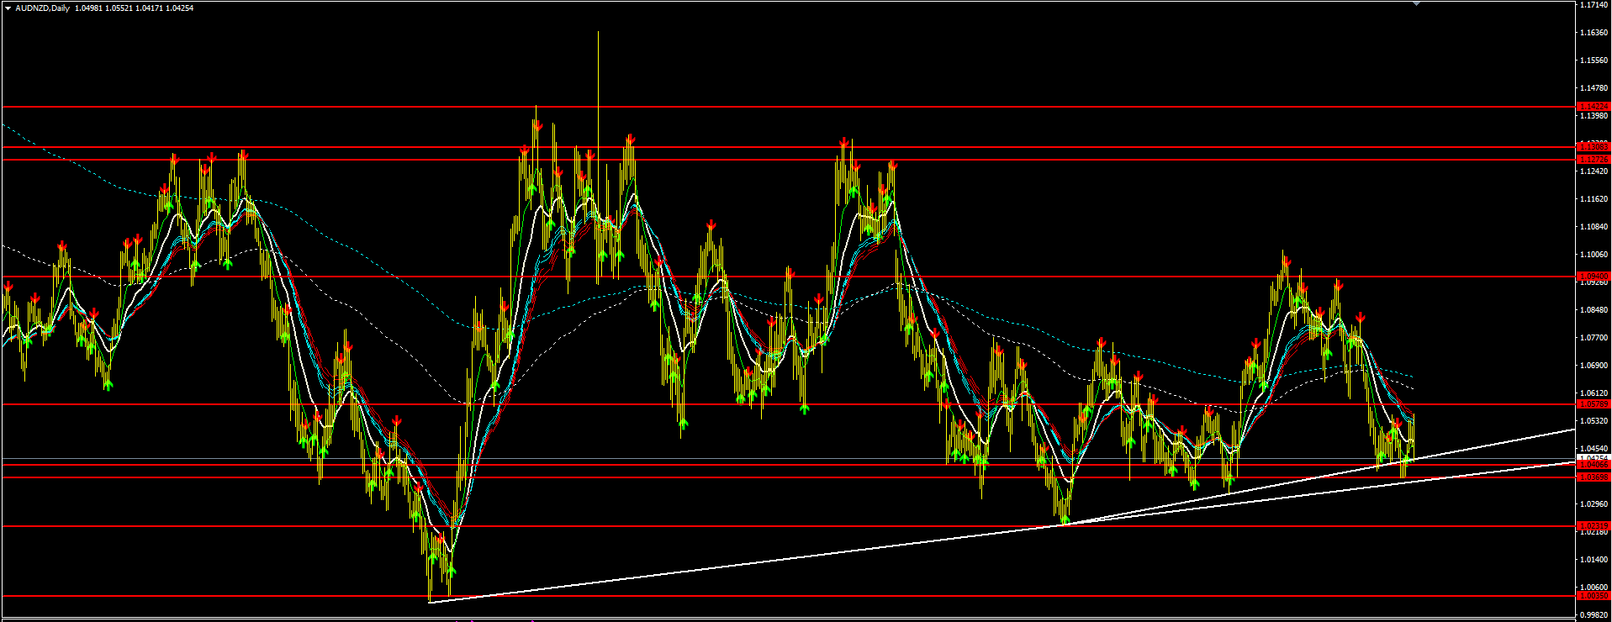Select the red level label 1.09400

pyautogui.click(x=1594, y=277)
